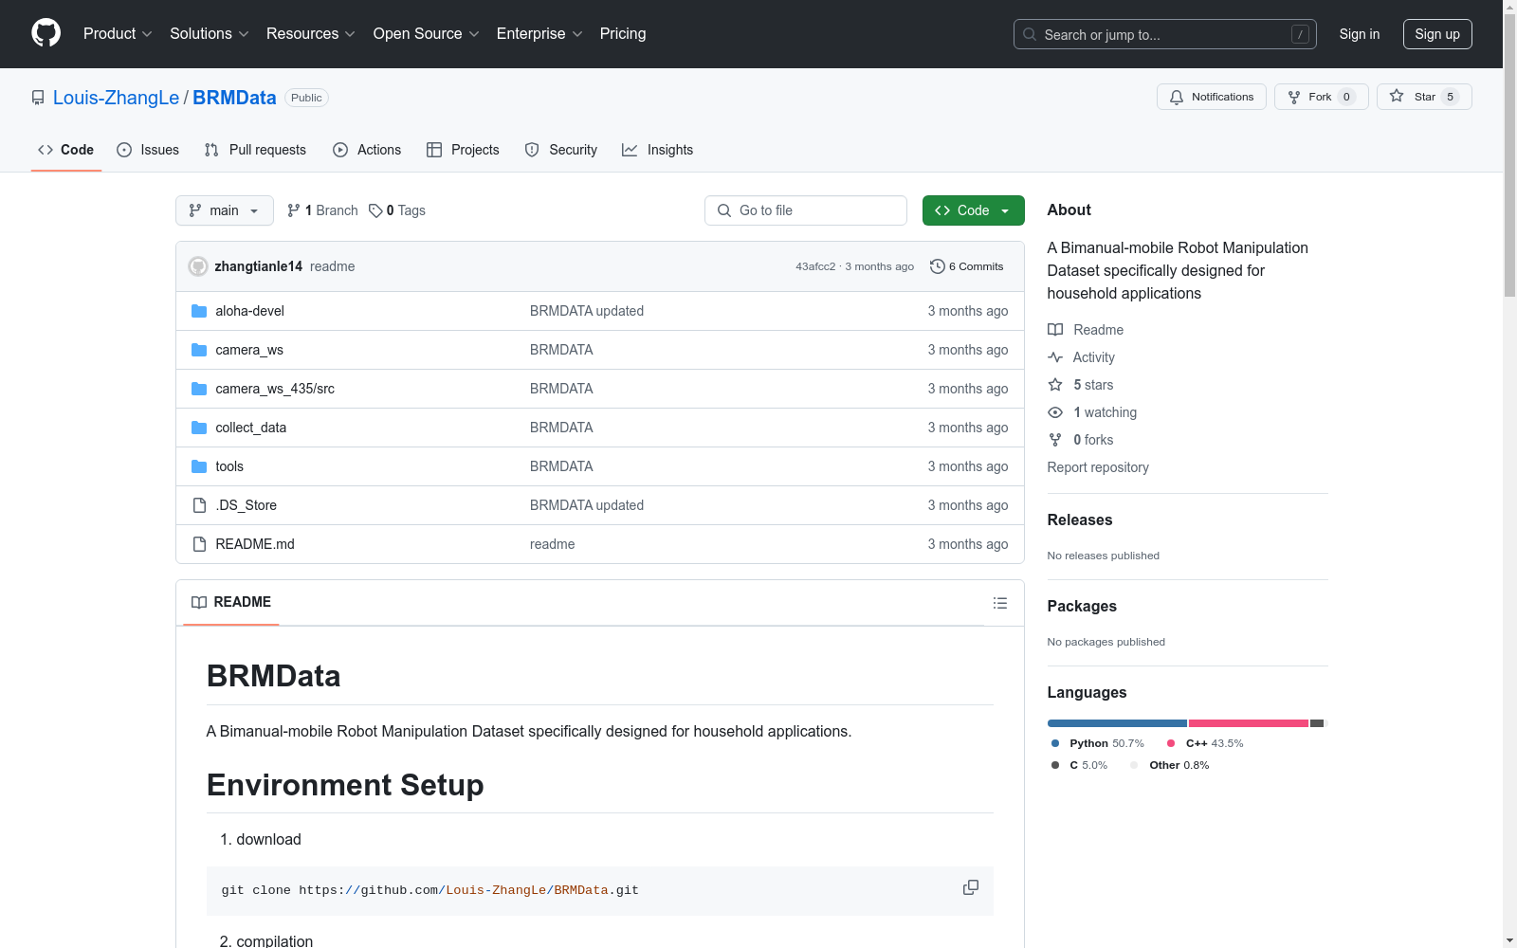This screenshot has width=1517, height=948.
Task: Select the README tab
Action: pos(231,602)
